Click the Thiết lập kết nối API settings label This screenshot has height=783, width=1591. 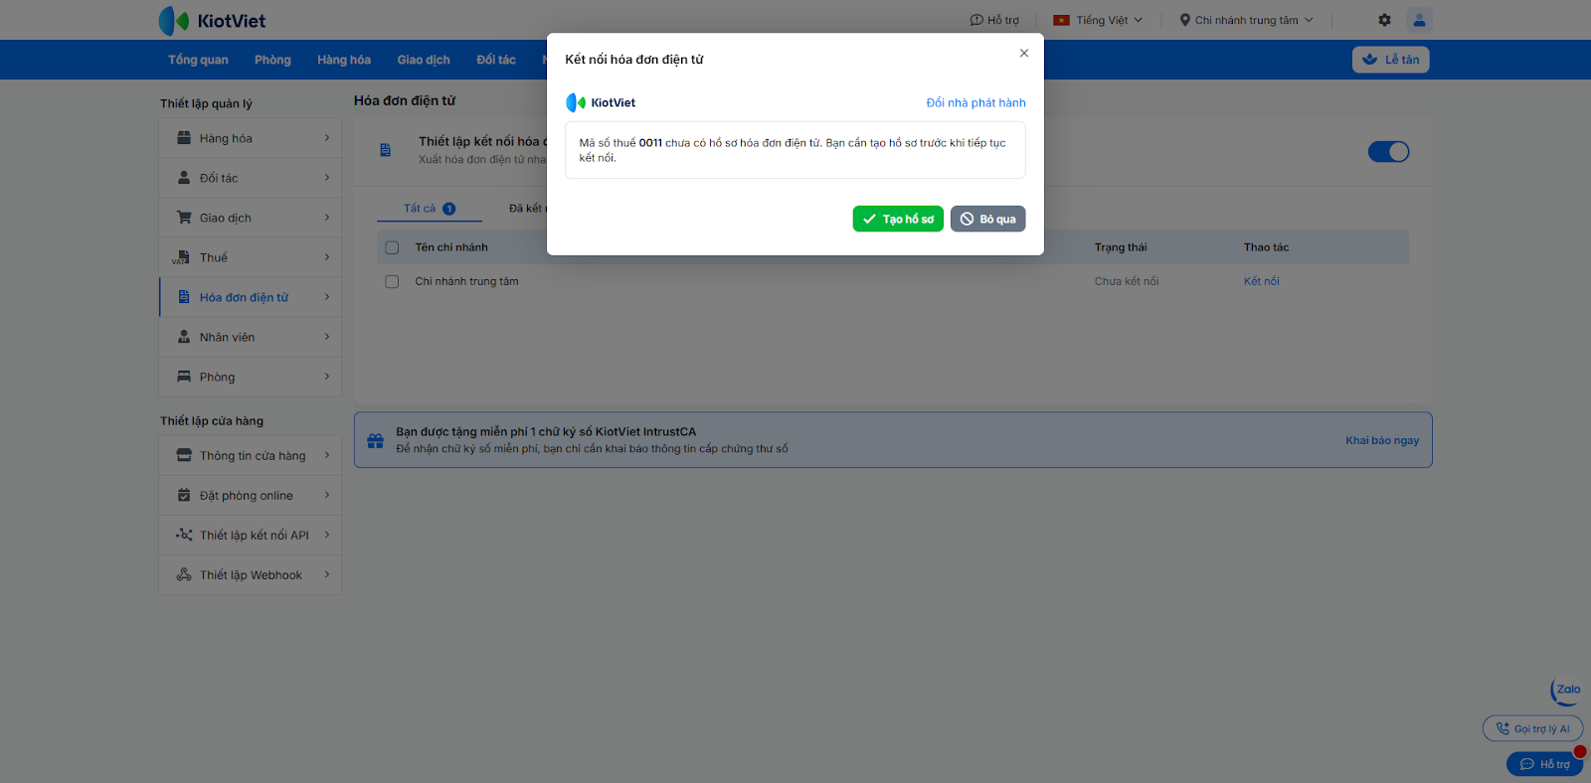255,535
